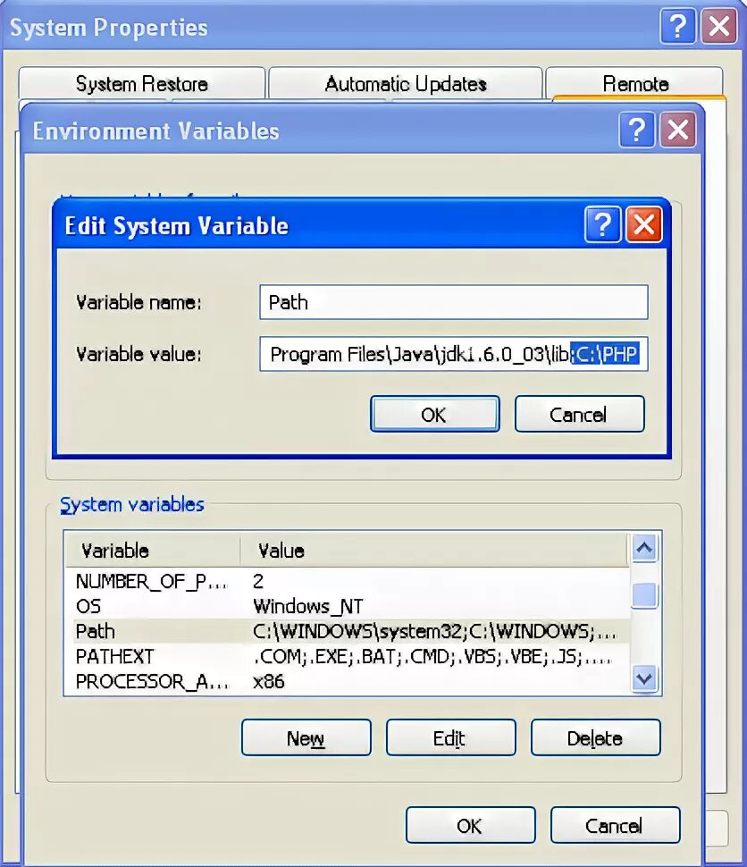Cancel the Edit System Variable dialog
The width and height of the screenshot is (747, 867).
579,413
